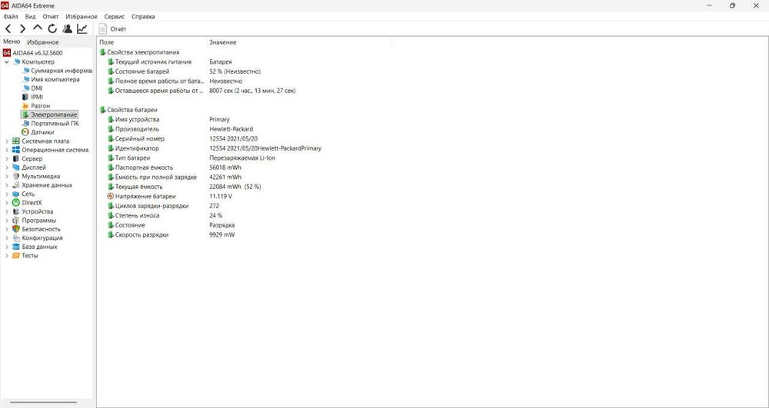Click the База данных database icon
769x408 pixels.
(x=16, y=247)
